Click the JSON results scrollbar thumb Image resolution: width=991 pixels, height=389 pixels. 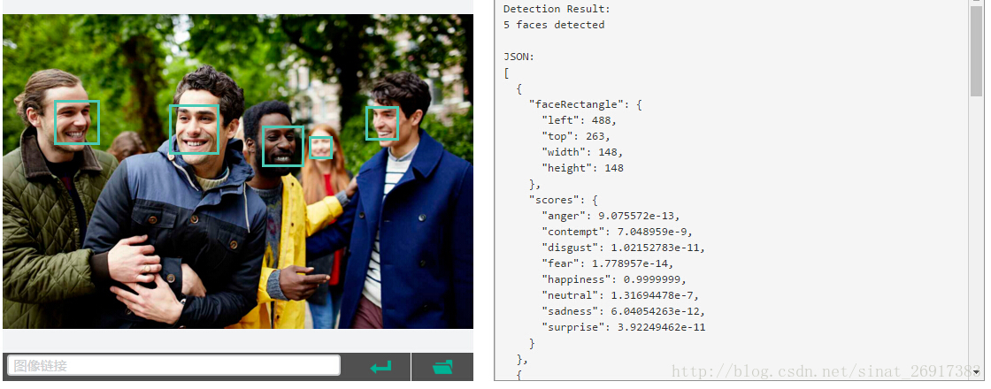pos(976,50)
